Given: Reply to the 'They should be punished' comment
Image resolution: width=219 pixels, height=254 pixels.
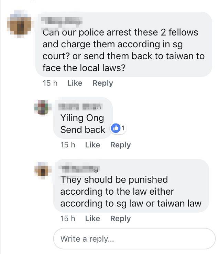Looking at the screenshot, I should point(120,219).
